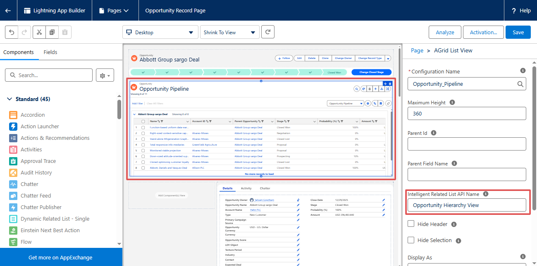Check row 4 checkbox Total responsive info-mediaries
The width and height of the screenshot is (537, 266).
click(x=143, y=145)
